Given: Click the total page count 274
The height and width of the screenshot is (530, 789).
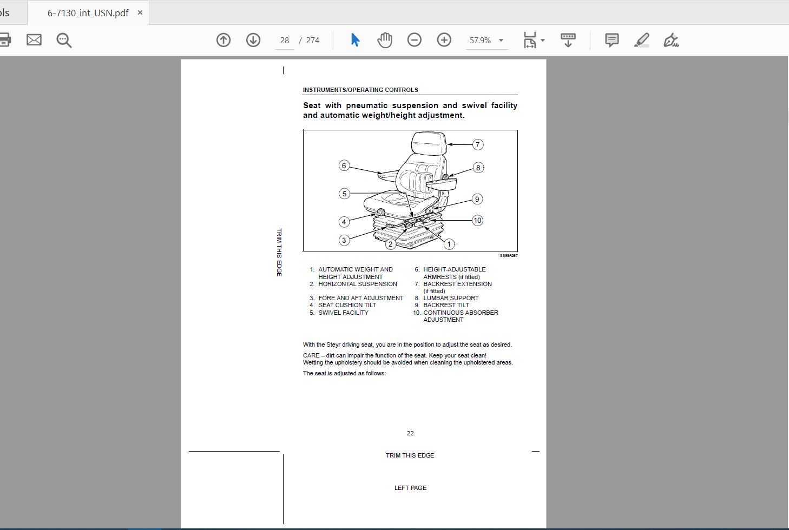Looking at the screenshot, I should [313, 41].
